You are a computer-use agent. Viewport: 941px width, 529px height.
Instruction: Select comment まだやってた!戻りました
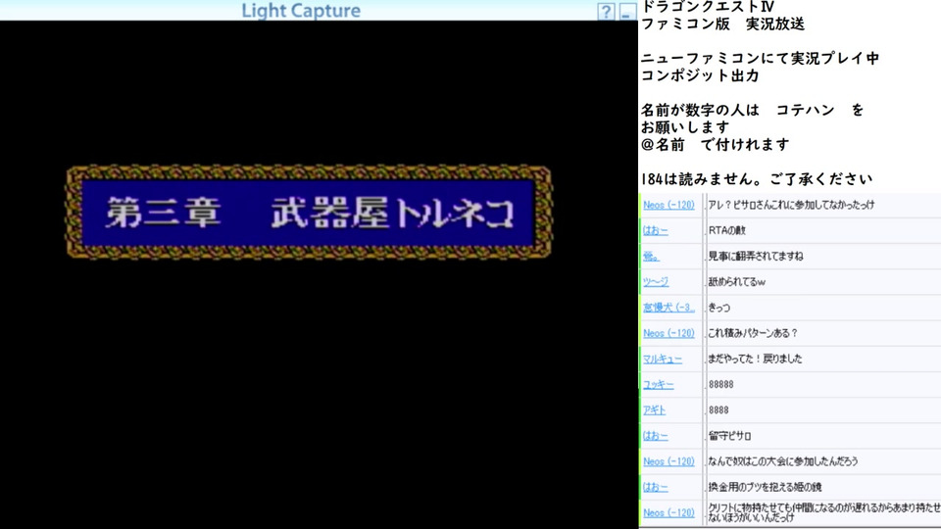click(x=755, y=360)
